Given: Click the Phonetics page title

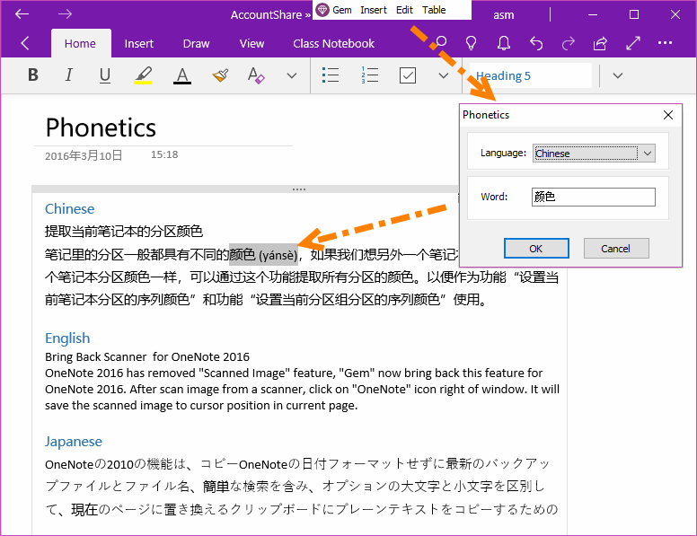Looking at the screenshot, I should coord(101,127).
